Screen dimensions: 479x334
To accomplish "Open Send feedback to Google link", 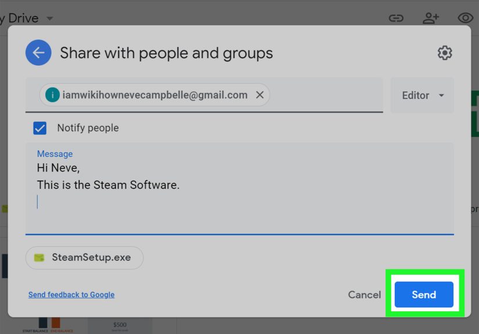I will click(71, 295).
